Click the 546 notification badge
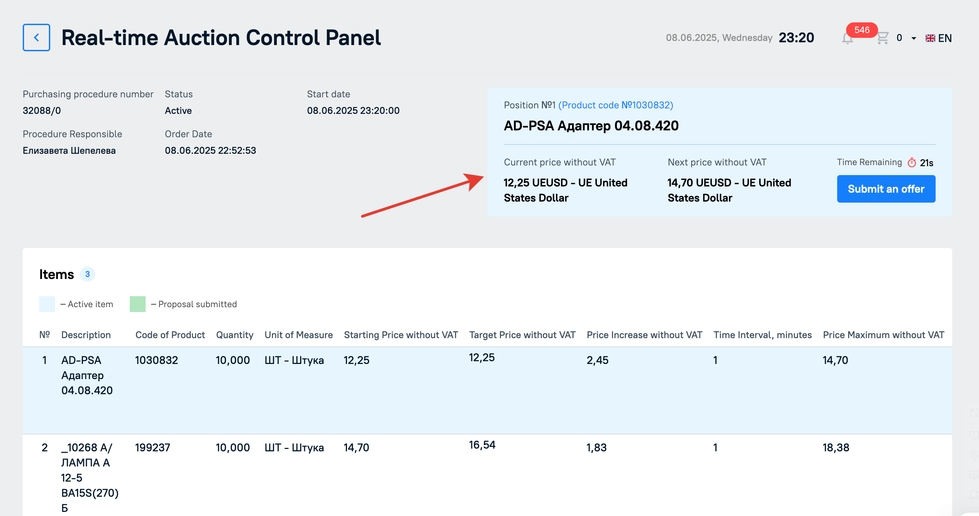 pos(862,30)
